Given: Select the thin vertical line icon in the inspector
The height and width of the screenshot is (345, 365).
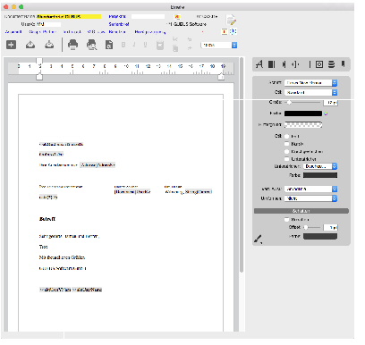Looking at the screenshot, I should click(310, 64).
